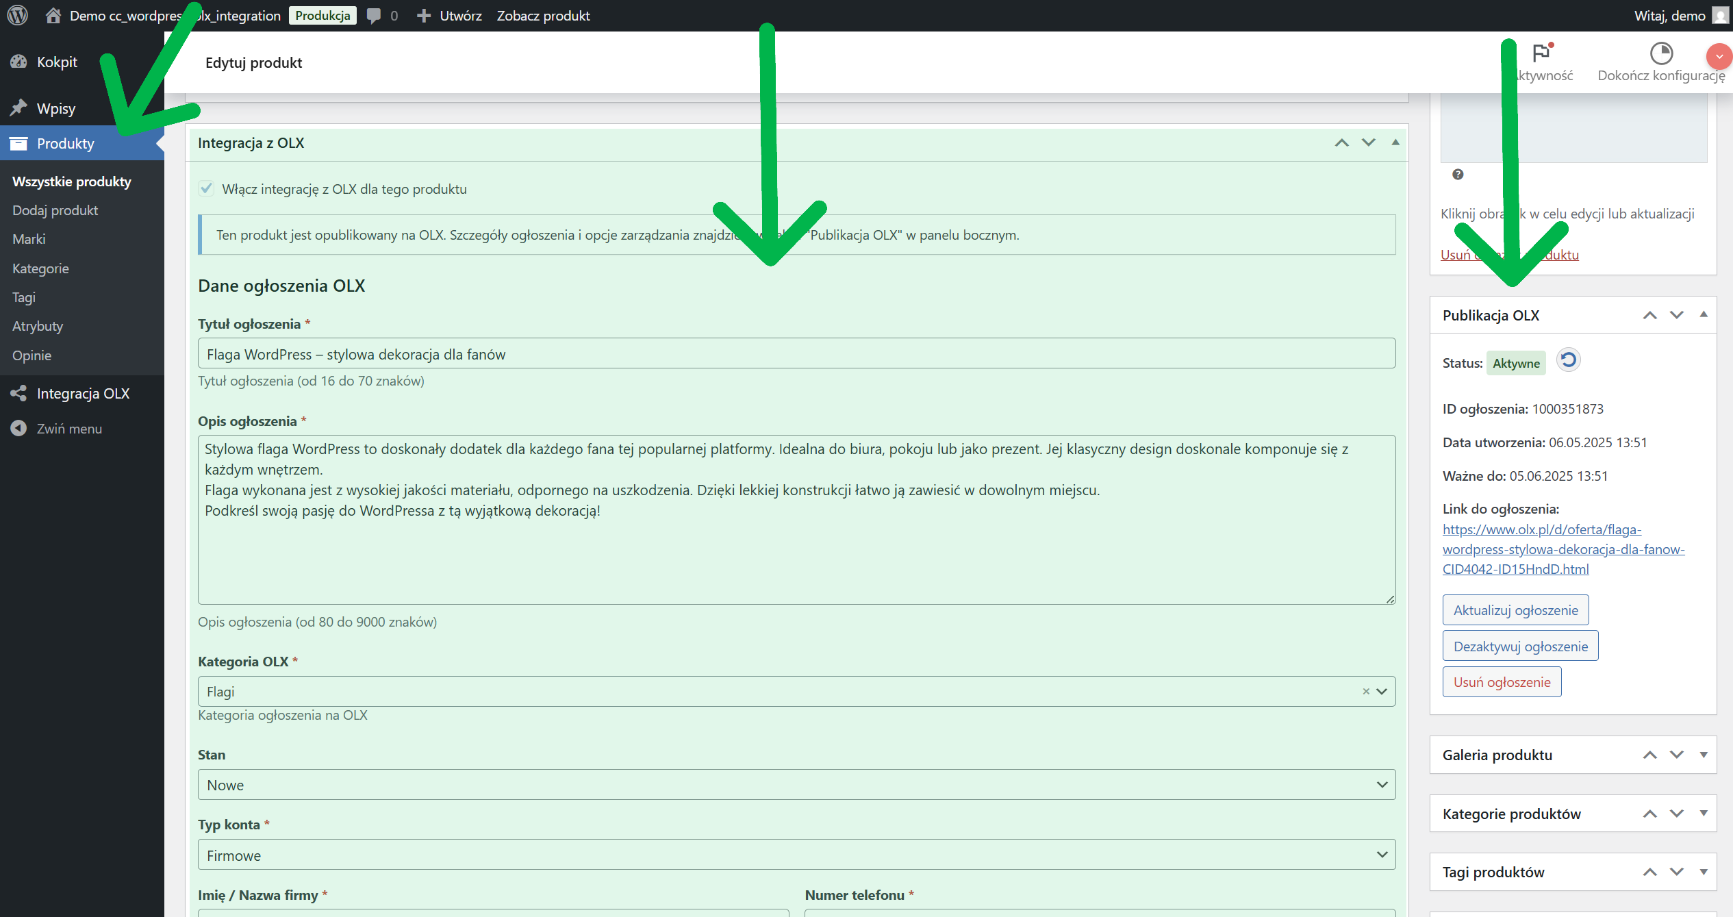Open Atrybuty submenu item
1733x917 pixels.
pos(38,326)
